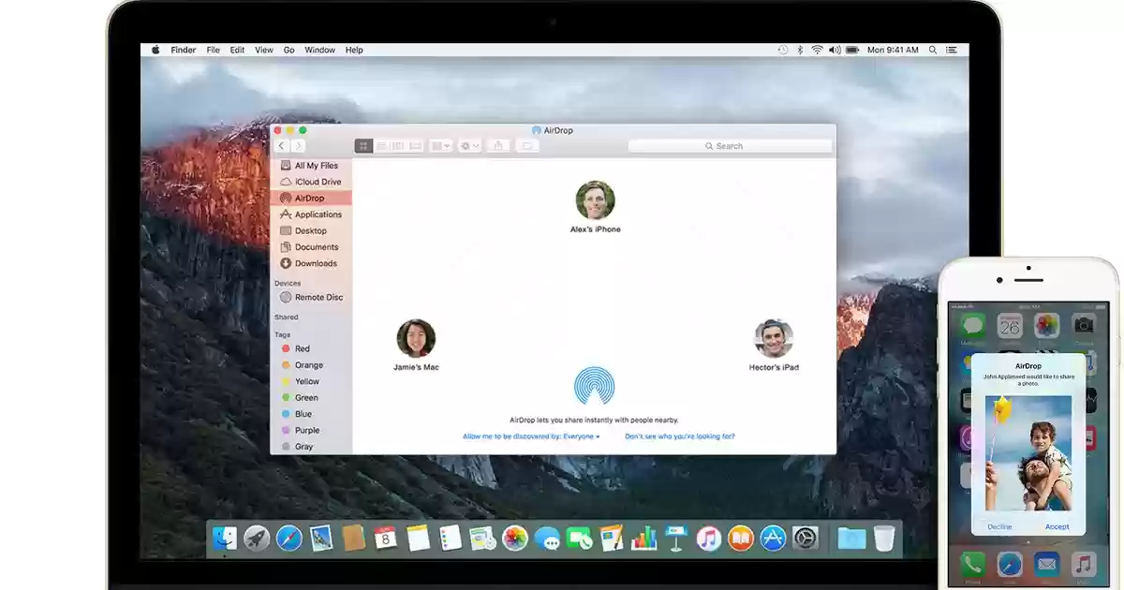Open System Preferences gear in Dock
This screenshot has width=1124, height=590.
[806, 538]
